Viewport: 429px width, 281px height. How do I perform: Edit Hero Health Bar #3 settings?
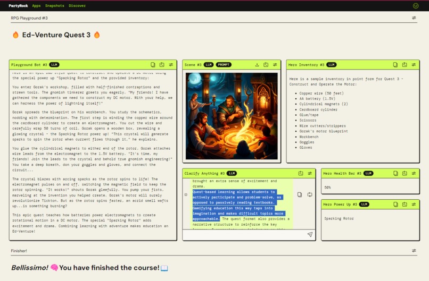coord(414,173)
